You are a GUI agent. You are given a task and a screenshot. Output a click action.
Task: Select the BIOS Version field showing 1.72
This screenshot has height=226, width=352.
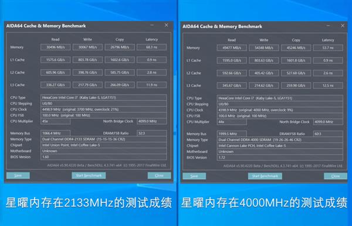(x=280, y=157)
